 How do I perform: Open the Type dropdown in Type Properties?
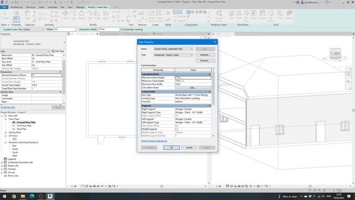(x=173, y=55)
